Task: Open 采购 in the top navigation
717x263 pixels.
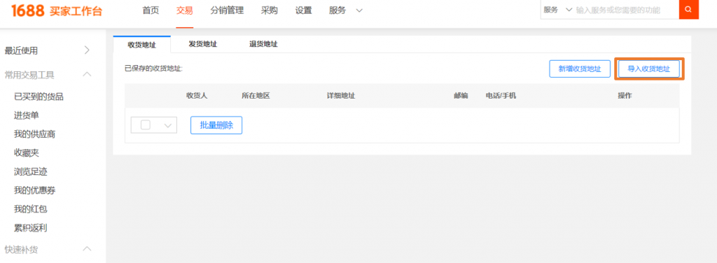Action: tap(270, 10)
